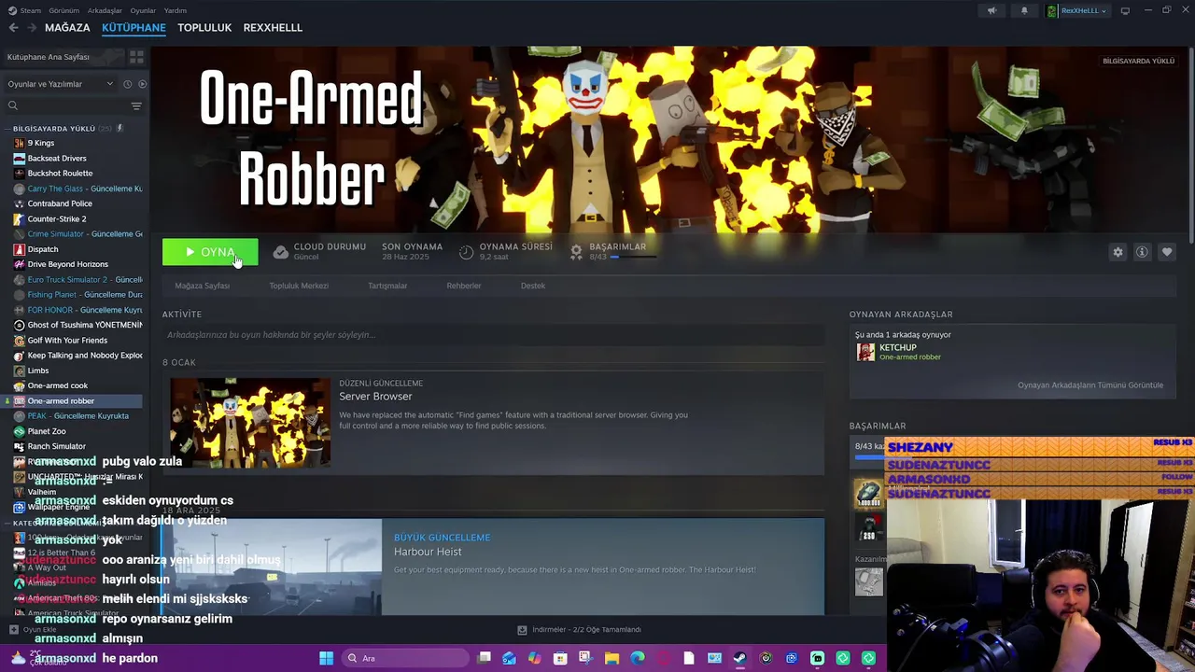Click Oyun Ekle add game button
The image size is (1195, 672).
(x=35, y=630)
